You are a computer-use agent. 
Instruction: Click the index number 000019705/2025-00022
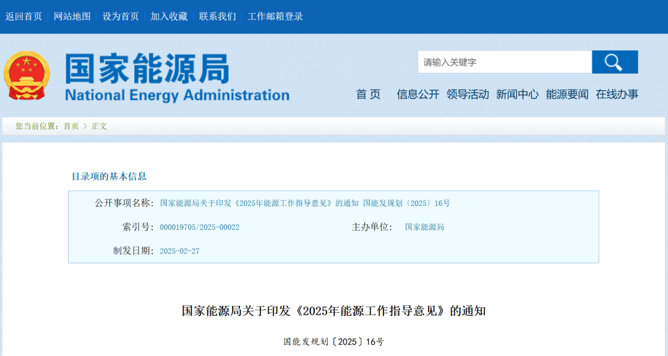coord(199,227)
